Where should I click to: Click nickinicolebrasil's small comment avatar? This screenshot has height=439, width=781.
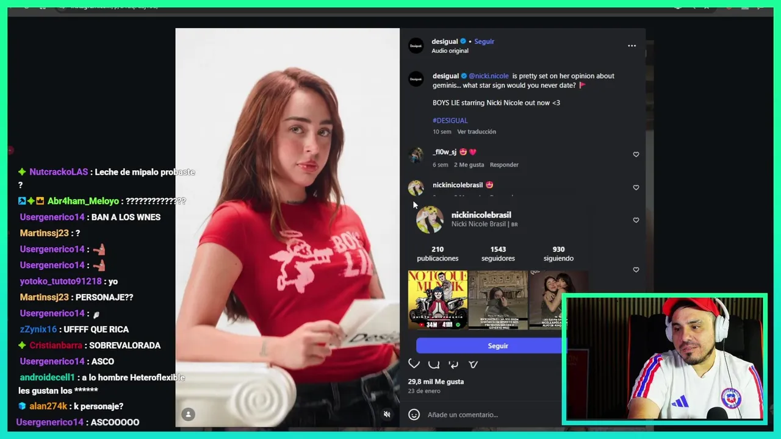point(416,188)
